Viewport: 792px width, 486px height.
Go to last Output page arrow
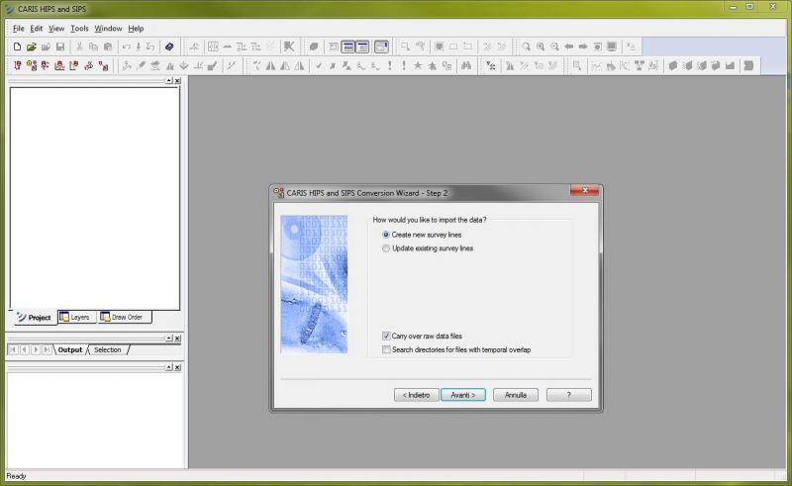(x=47, y=349)
